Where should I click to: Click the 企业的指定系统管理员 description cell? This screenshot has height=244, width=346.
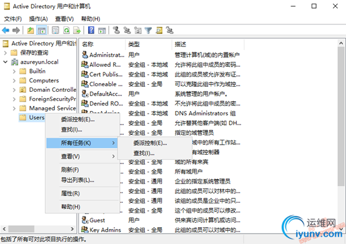click(x=202, y=182)
